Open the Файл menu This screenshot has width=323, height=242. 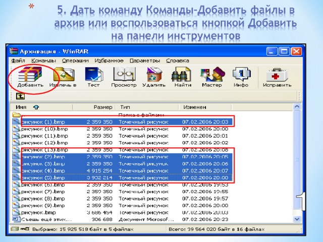[19, 60]
